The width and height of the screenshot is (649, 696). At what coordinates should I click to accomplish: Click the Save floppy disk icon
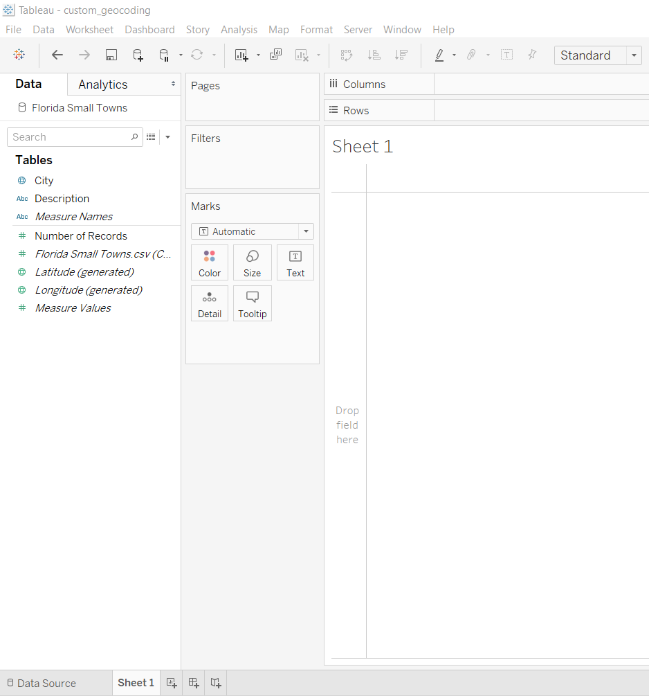pos(111,55)
